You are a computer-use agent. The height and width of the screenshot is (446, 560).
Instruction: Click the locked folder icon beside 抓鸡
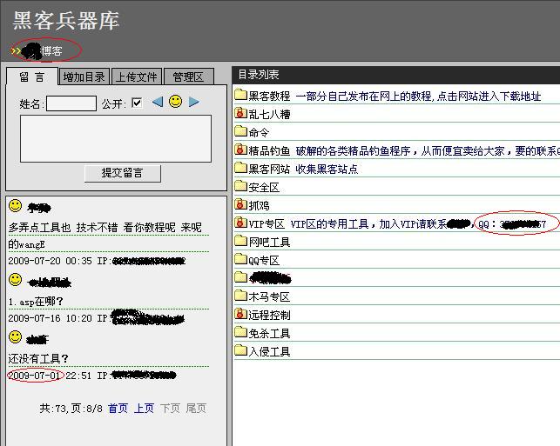pos(241,205)
